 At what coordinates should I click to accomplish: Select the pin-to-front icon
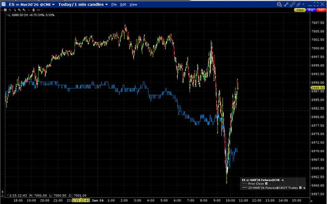tap(299, 4)
